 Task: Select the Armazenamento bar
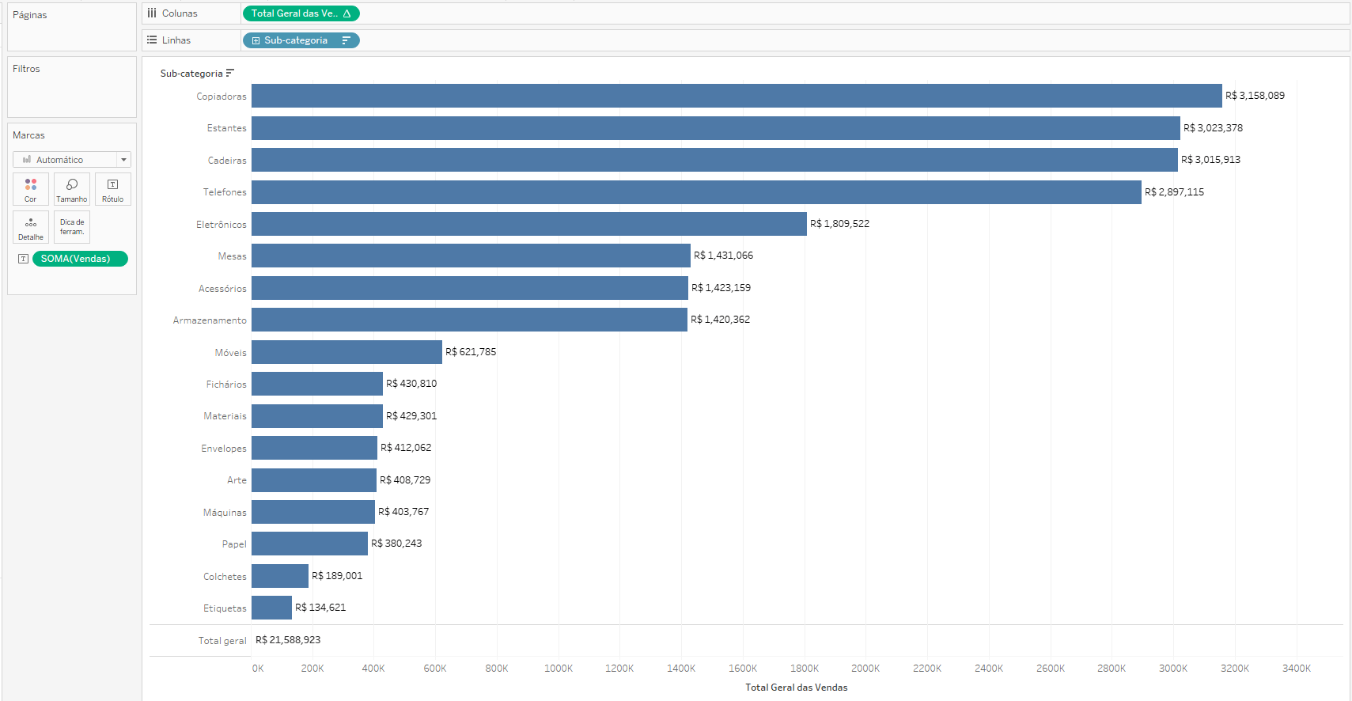pyautogui.click(x=469, y=320)
